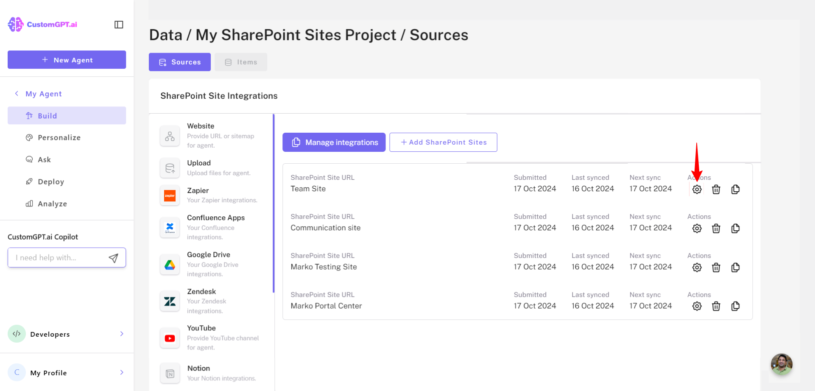Create a New Agent
This screenshot has height=391, width=815.
coord(67,60)
